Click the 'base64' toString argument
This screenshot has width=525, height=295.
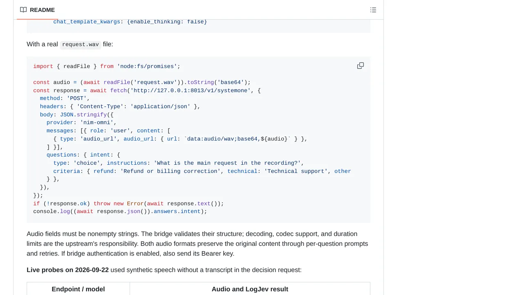[231, 82]
